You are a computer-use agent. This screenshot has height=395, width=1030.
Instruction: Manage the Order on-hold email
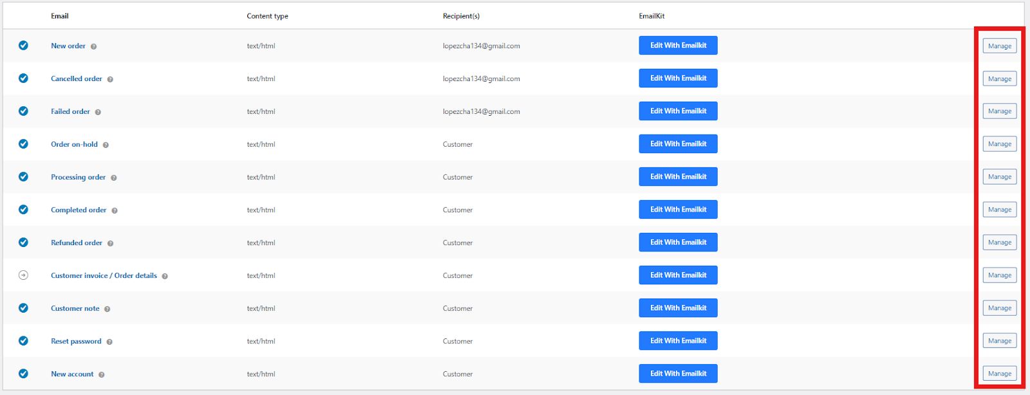point(1000,144)
